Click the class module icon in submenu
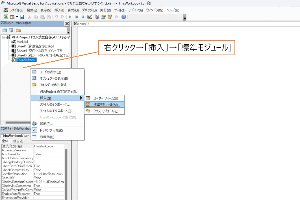 [88, 111]
